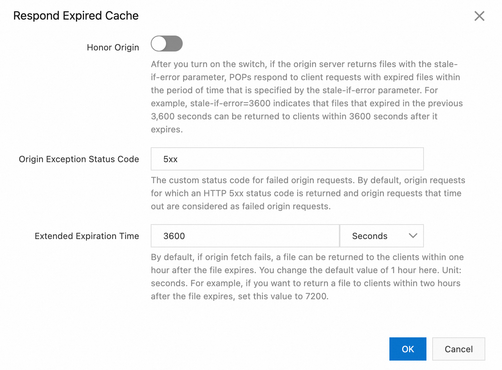The image size is (502, 370).
Task: Confirm settings with the OK button
Action: tap(408, 349)
